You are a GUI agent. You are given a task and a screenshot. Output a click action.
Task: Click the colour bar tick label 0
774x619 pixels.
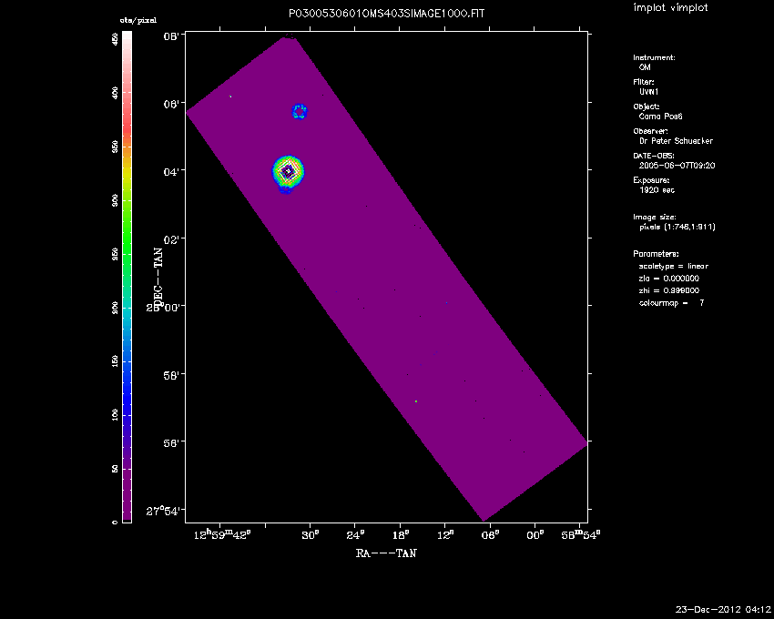115,522
